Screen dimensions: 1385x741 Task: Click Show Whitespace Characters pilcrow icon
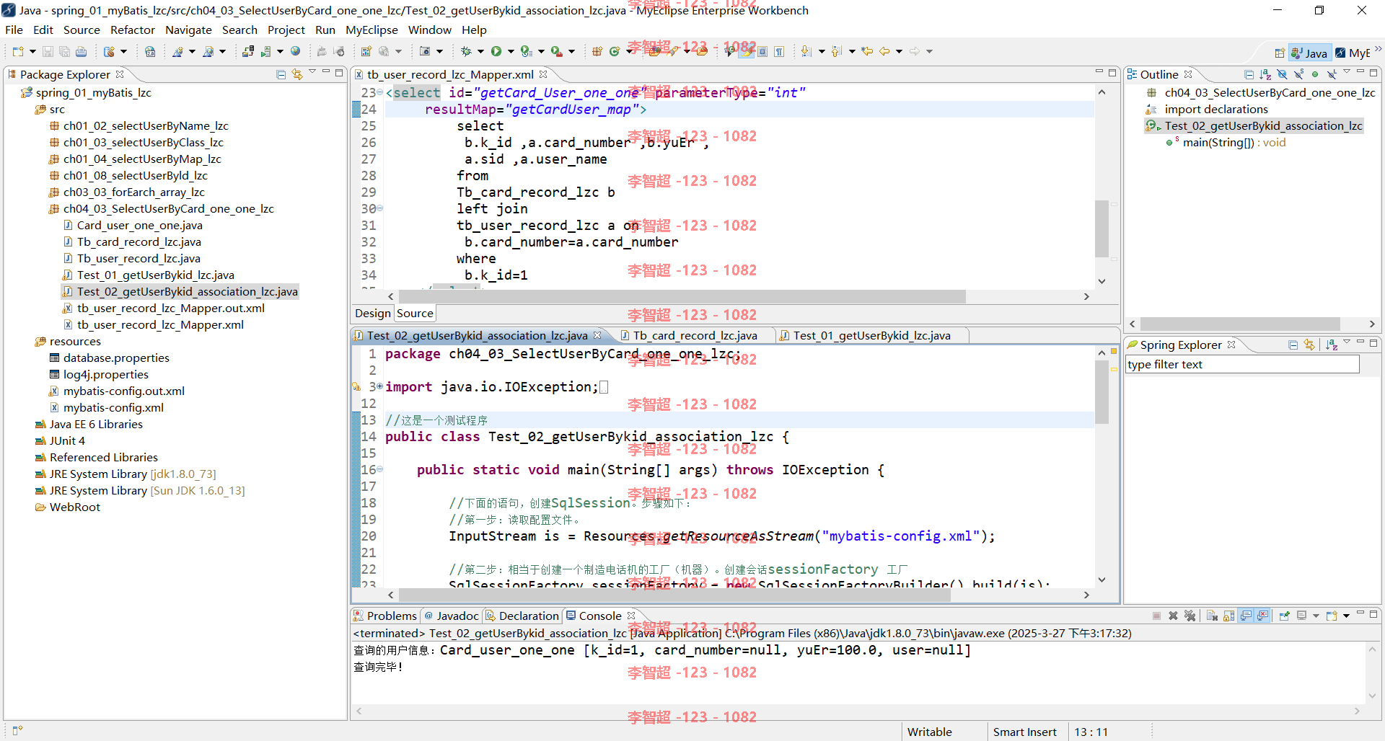click(779, 51)
